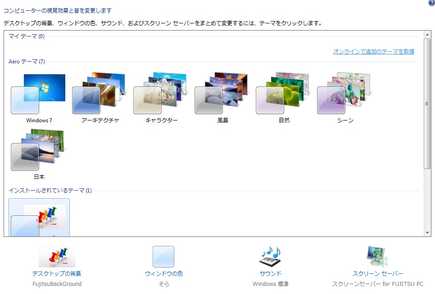Click the スクリーン セーバー link
435x294 pixels.
[x=377, y=273]
